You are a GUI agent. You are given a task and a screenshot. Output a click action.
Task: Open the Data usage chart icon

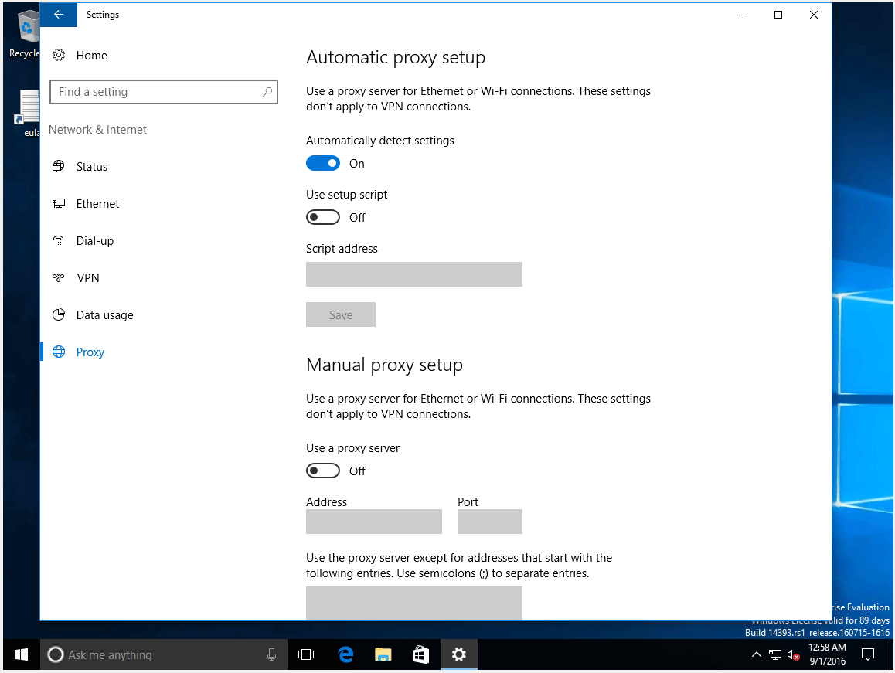(x=58, y=315)
